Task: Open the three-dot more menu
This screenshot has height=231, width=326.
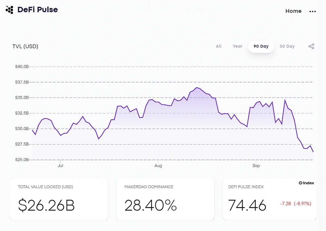Action: (x=312, y=11)
